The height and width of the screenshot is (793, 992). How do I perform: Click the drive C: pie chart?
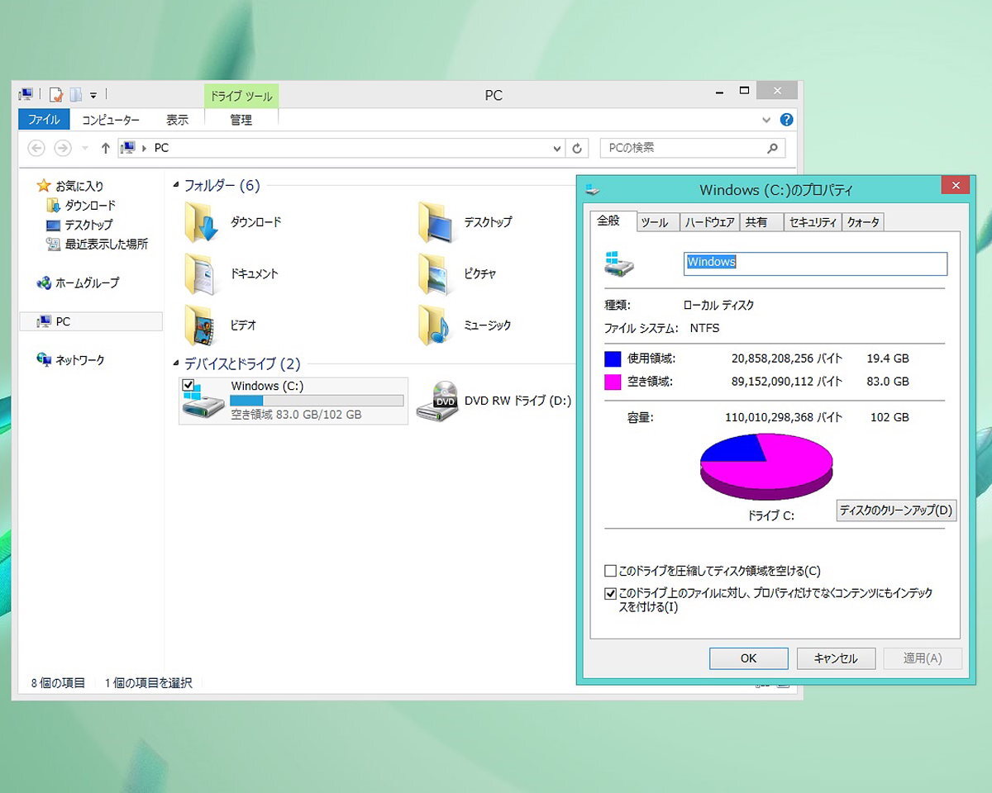pos(766,466)
